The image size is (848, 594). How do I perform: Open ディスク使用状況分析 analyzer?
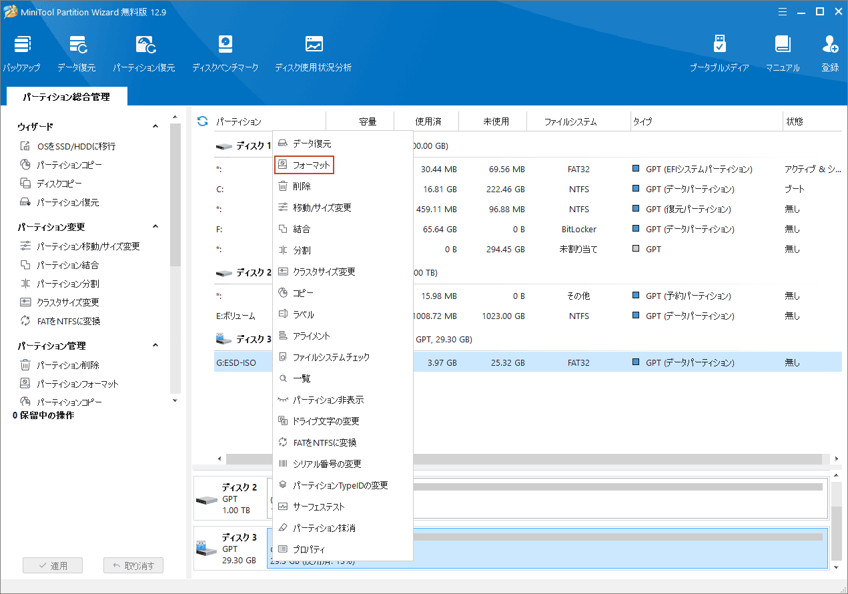point(314,53)
